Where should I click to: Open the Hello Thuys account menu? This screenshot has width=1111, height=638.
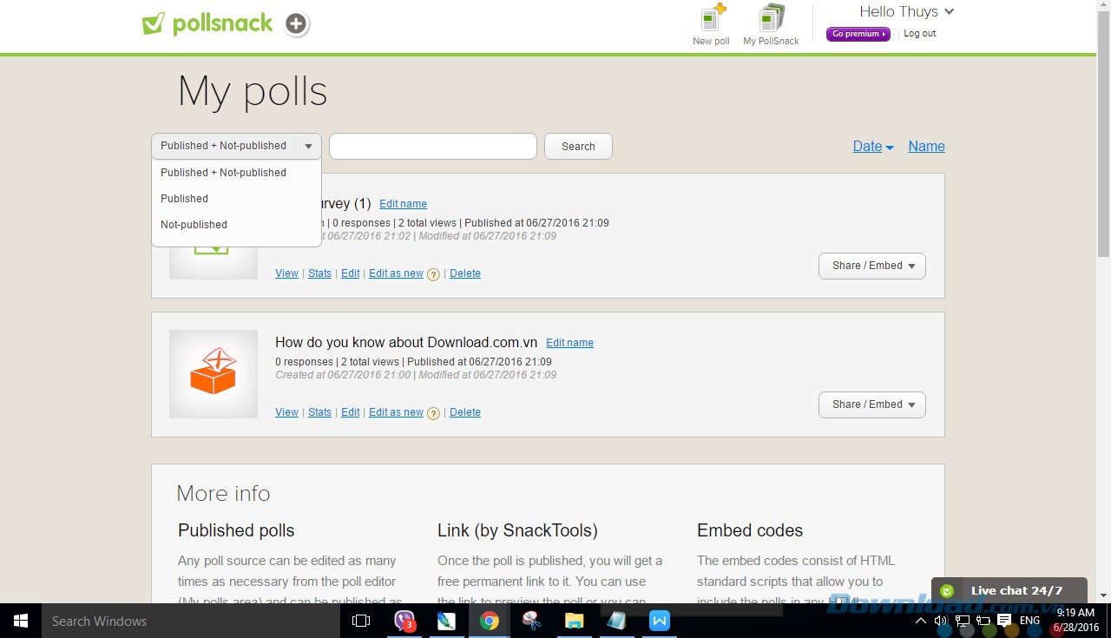point(906,12)
